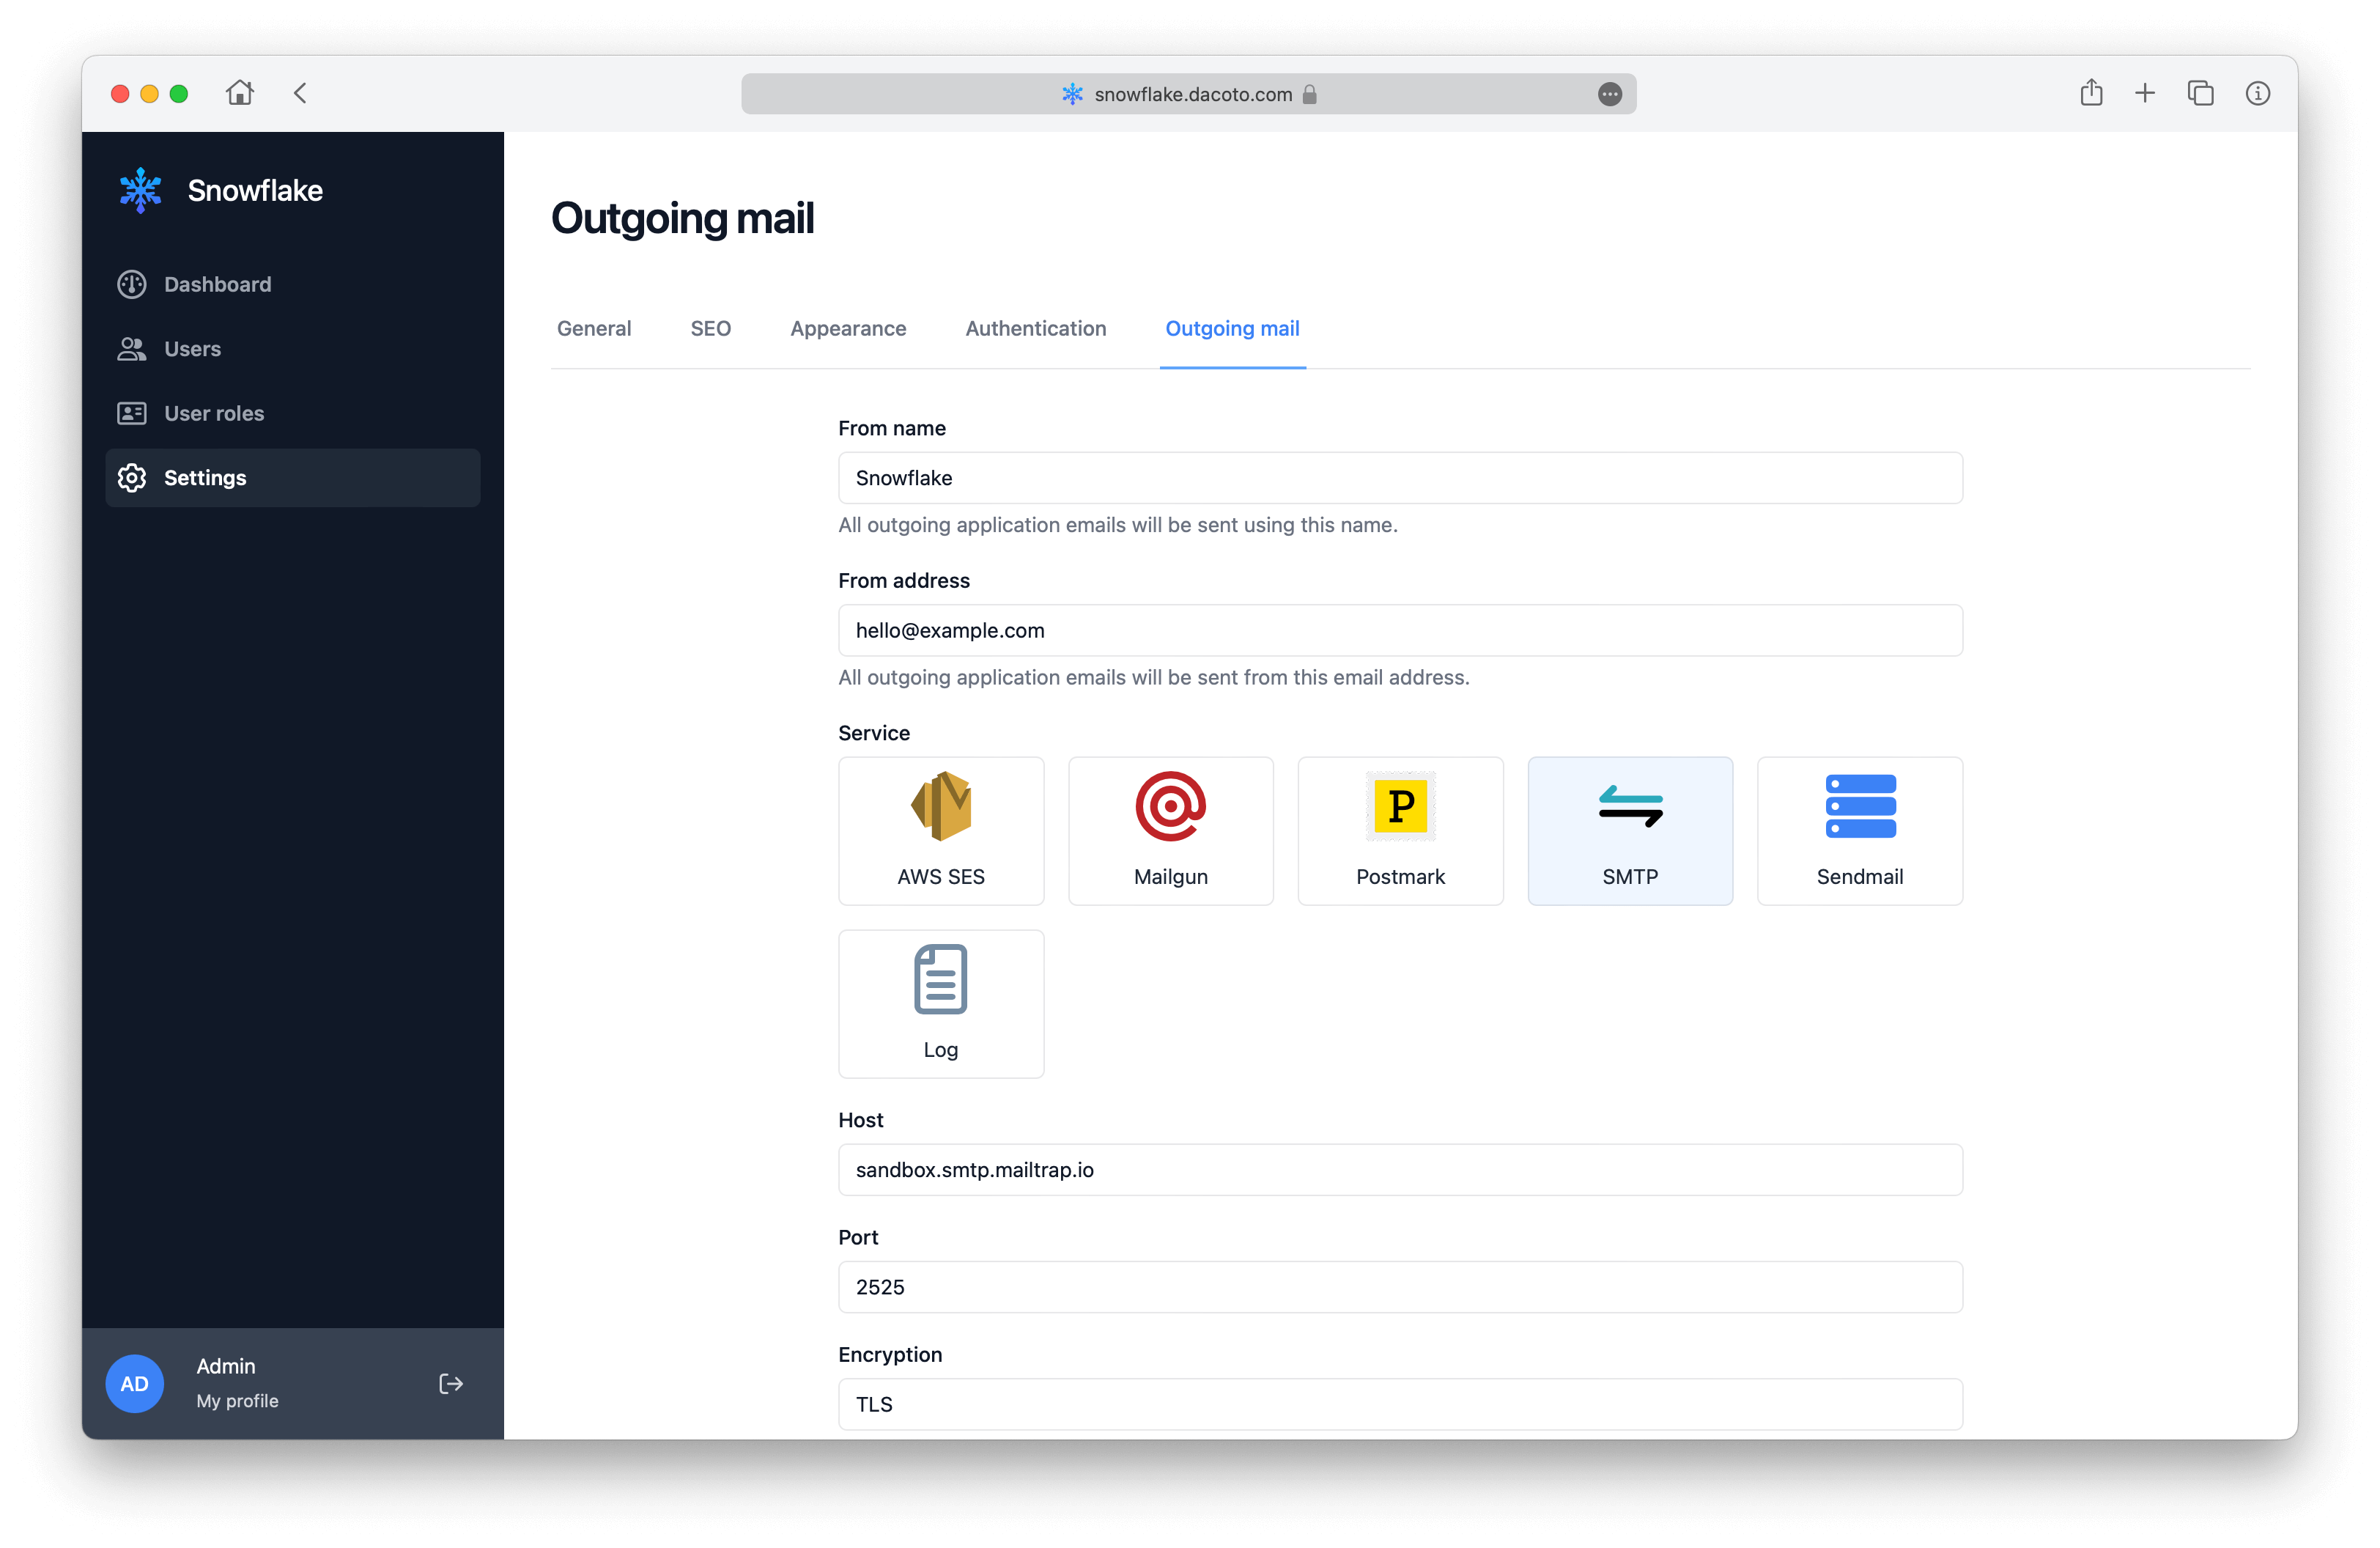Click the Host input field
2380x1548 pixels.
(1400, 1170)
